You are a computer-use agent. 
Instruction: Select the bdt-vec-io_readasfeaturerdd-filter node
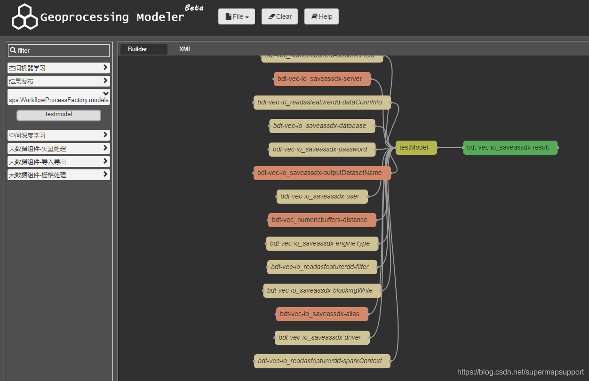click(322, 267)
